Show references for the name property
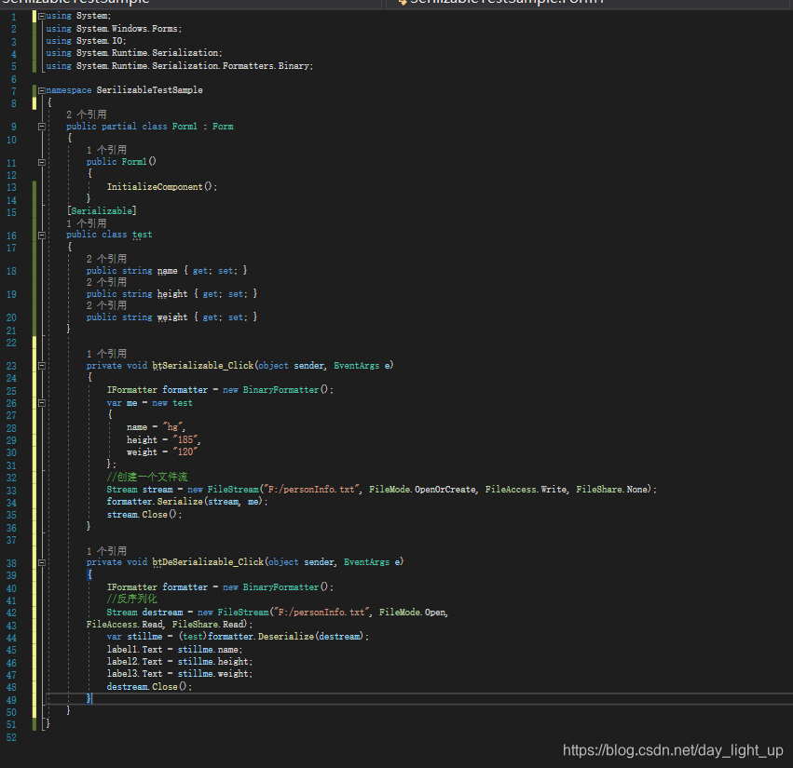 pos(106,259)
